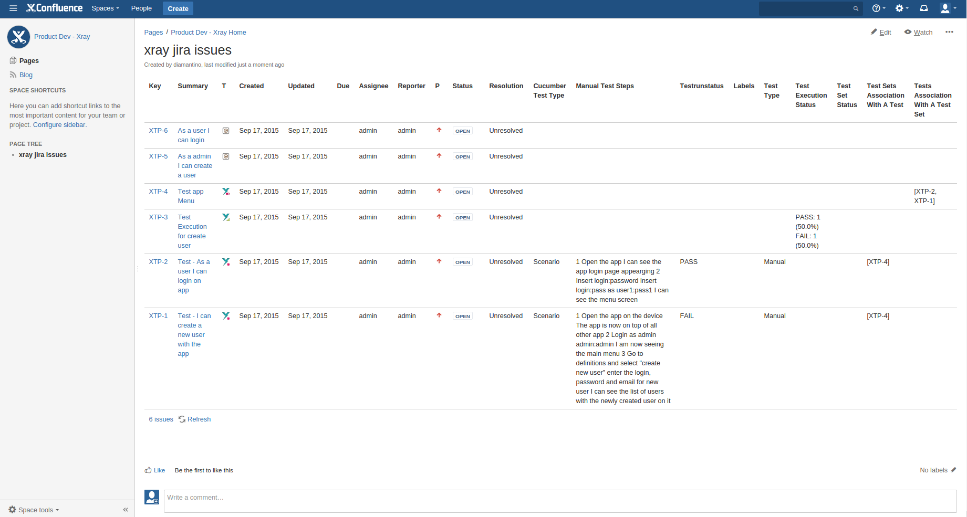Click the Product Dev - Xray space logo
This screenshot has height=517, width=967.
[18, 37]
